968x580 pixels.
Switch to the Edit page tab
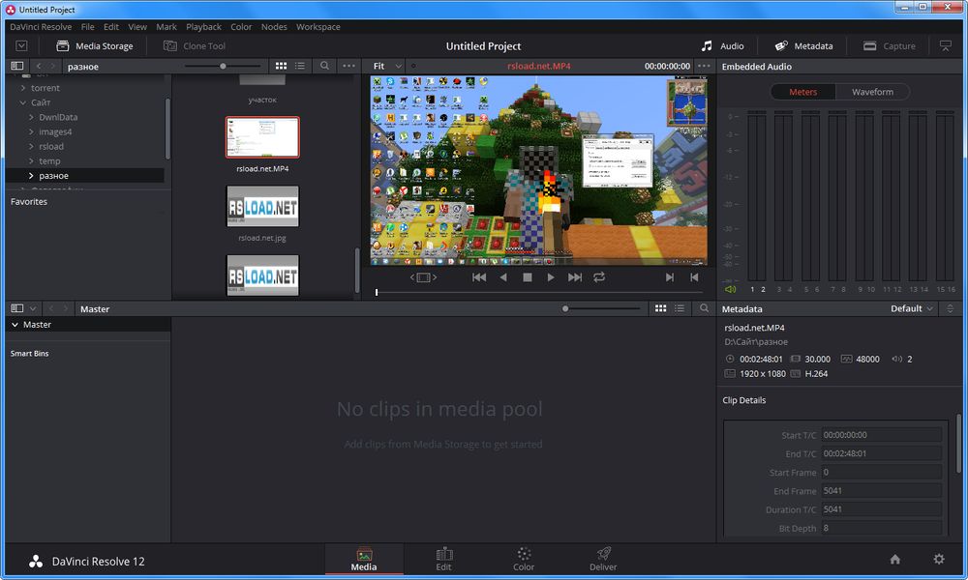pyautogui.click(x=444, y=559)
